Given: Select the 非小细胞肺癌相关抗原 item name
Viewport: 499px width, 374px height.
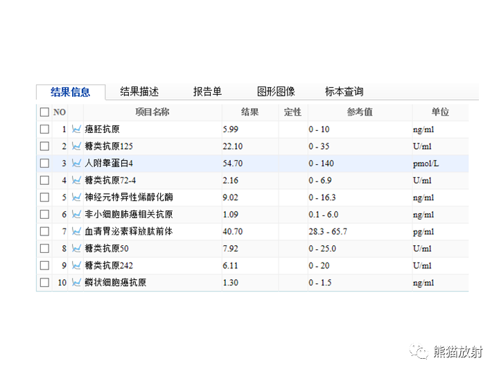Looking at the screenshot, I should coord(129,214).
